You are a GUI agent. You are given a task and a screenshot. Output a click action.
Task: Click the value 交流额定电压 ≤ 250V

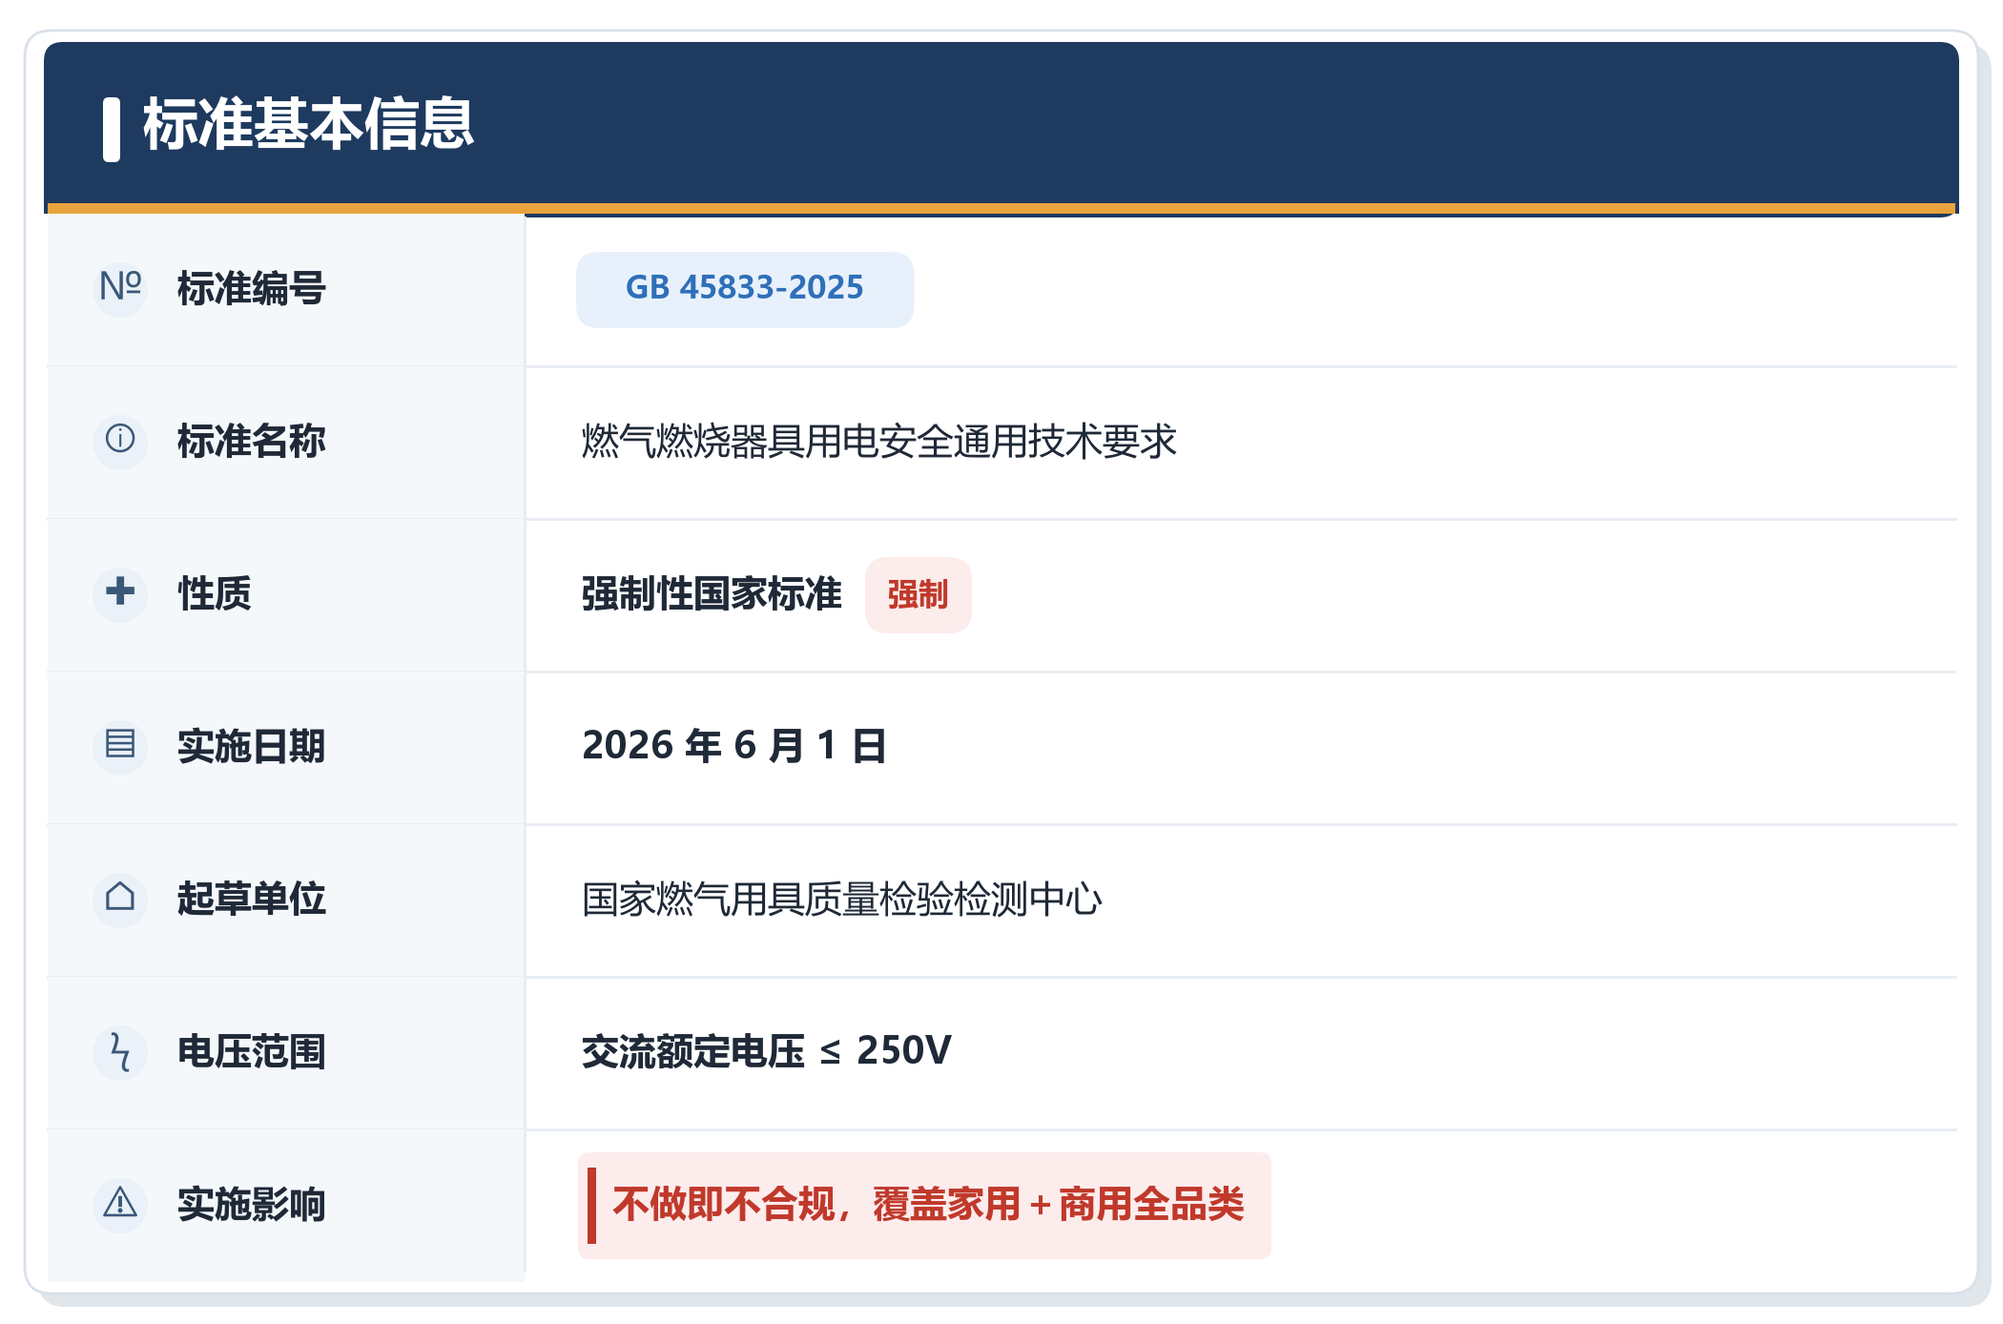(x=767, y=1051)
